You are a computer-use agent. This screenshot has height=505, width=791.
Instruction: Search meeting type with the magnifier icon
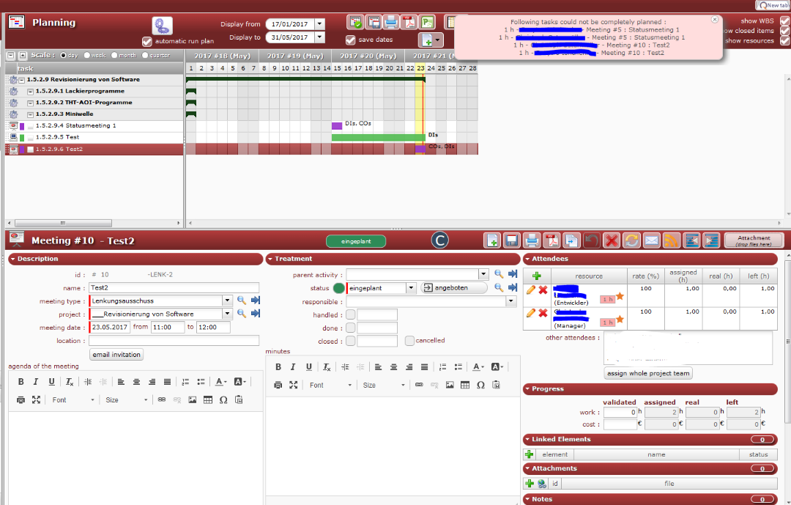coord(241,301)
